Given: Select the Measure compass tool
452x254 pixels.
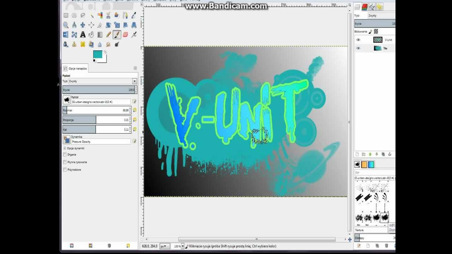Looking at the screenshot, I should coord(74,25).
